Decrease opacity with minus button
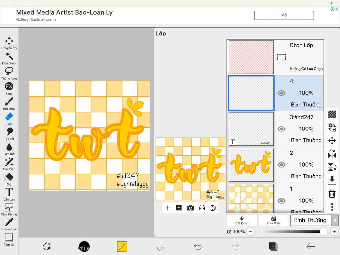340x255 pixels. point(250,231)
